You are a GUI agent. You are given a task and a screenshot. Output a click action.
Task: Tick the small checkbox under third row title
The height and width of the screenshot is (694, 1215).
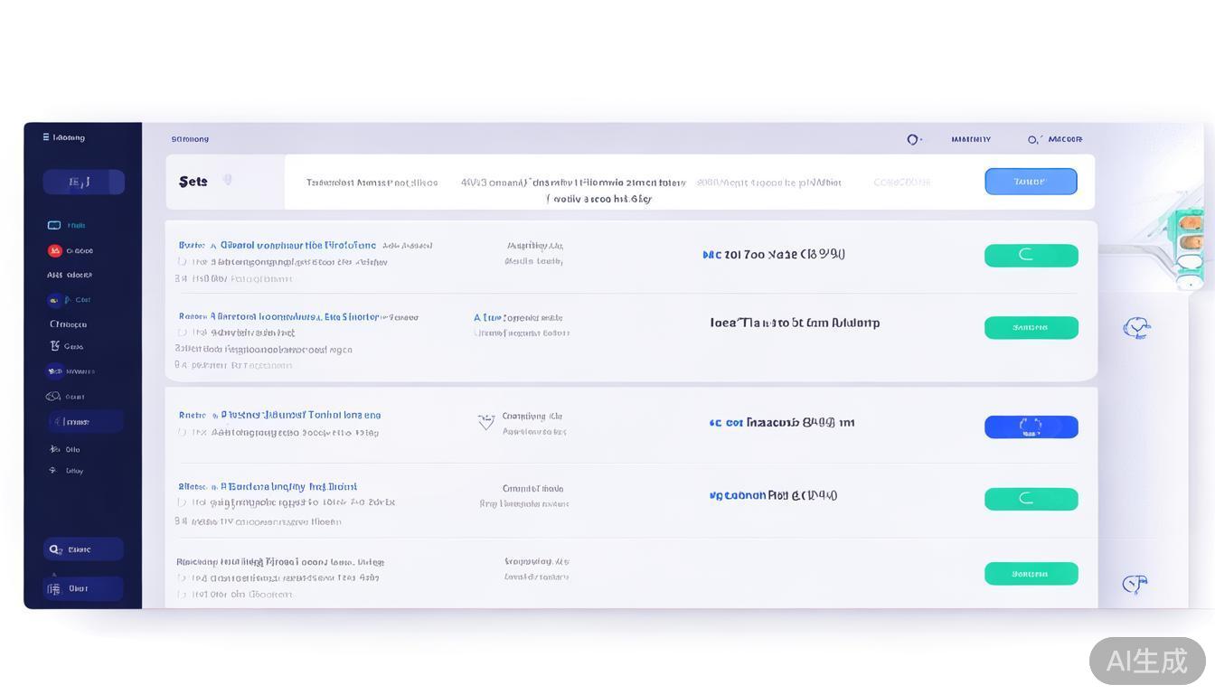tap(183, 433)
